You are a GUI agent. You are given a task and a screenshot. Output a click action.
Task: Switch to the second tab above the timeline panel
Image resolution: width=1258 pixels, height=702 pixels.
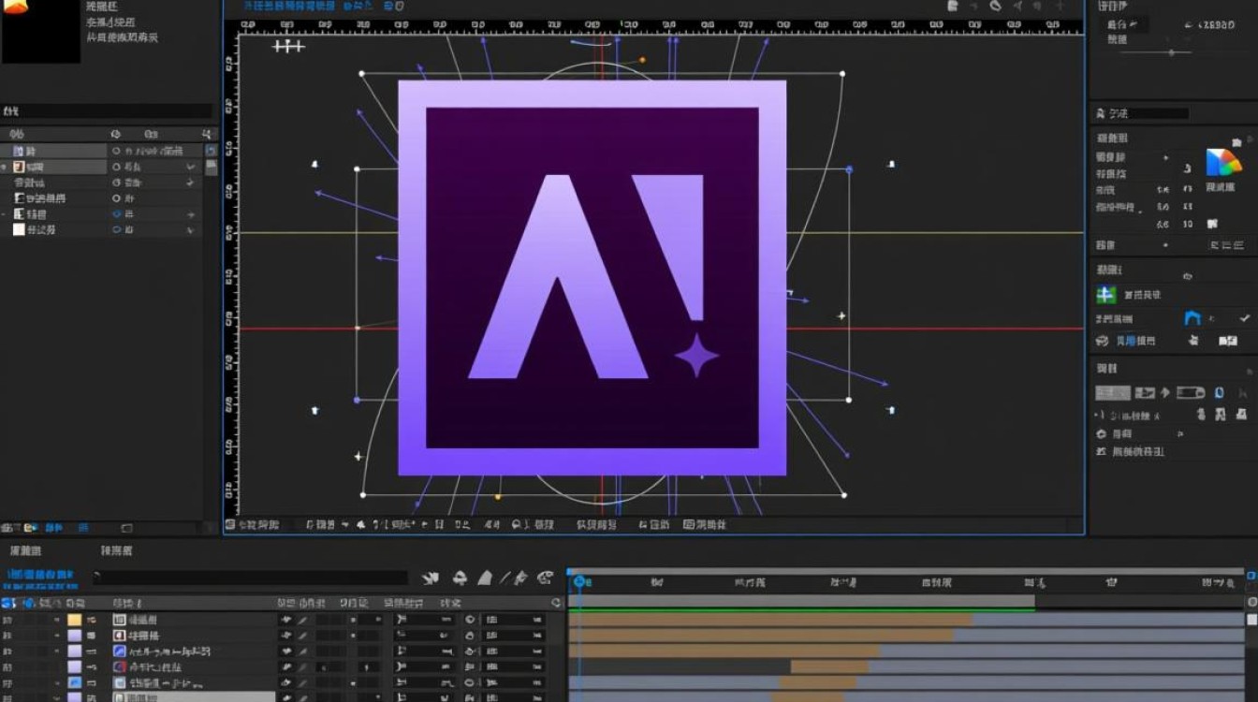[117, 551]
